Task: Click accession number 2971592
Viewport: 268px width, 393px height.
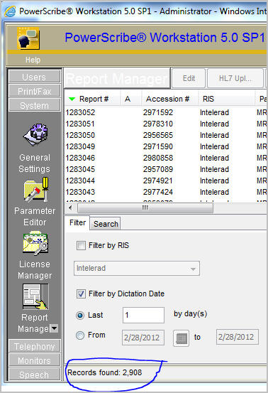Action: (158, 112)
